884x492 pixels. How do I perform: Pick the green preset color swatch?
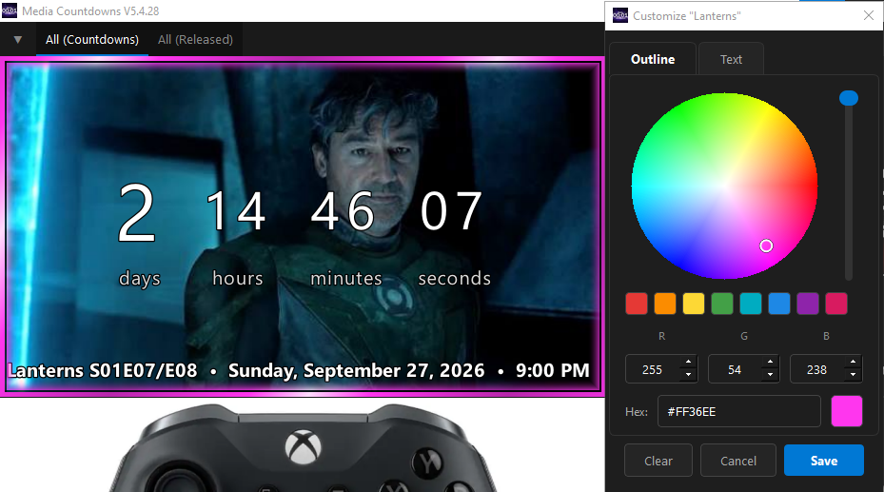coord(722,304)
